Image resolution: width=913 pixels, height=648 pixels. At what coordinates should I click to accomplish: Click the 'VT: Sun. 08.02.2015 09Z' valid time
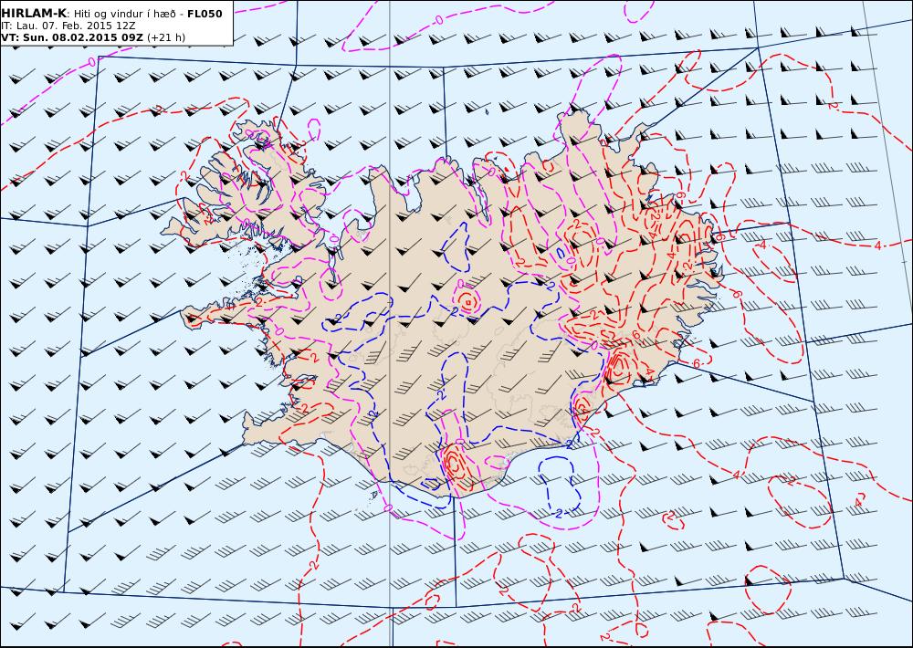[x=72, y=37]
